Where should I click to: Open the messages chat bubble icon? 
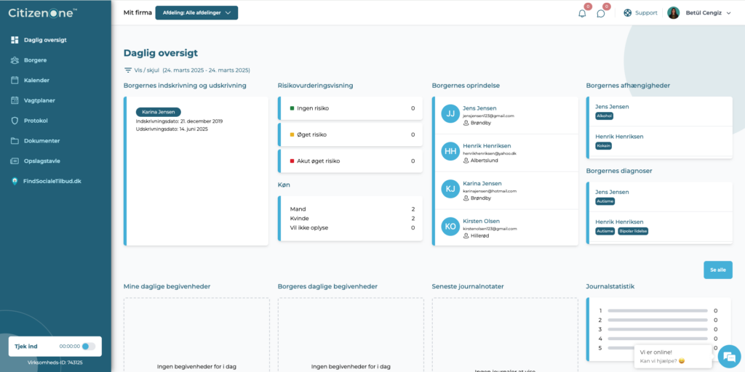(600, 13)
